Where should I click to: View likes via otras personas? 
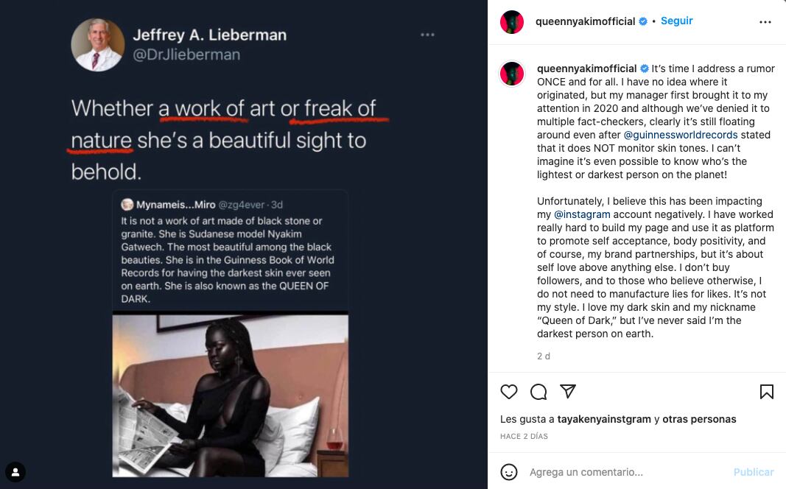[699, 419]
